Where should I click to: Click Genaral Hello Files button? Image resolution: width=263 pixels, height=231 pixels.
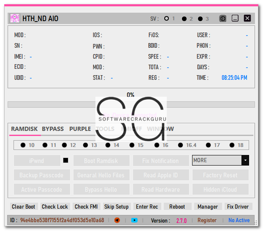[101, 175]
